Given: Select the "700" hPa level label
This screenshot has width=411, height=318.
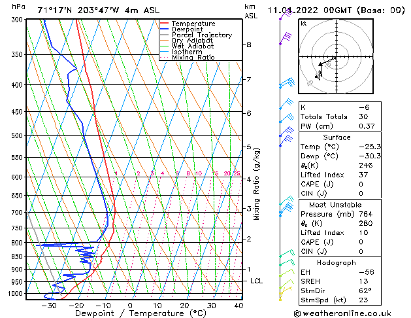Looking at the screenshot, I should click(18, 212).
